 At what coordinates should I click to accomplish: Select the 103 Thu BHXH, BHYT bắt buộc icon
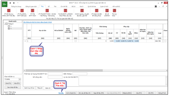coord(22,11)
